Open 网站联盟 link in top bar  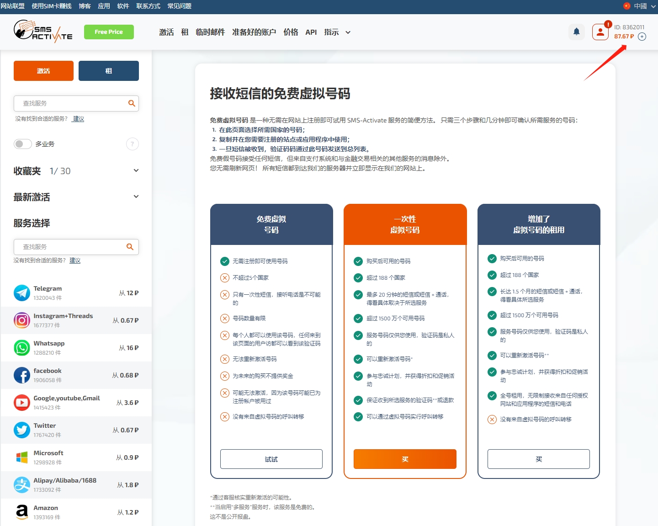pyautogui.click(x=12, y=6)
